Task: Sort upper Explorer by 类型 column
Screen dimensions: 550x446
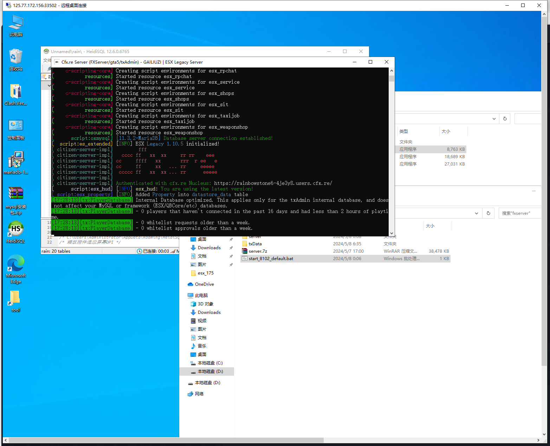Action: [404, 131]
